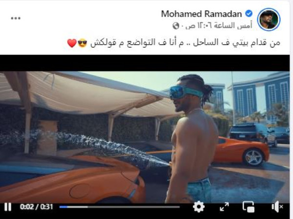Pause the playing video
The image size is (293, 219).
coord(8,207)
